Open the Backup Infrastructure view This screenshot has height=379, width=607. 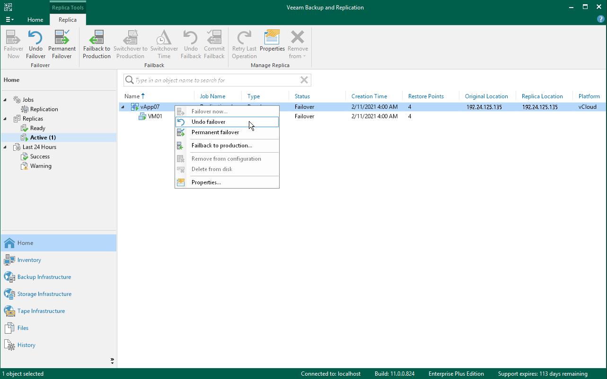(x=58, y=277)
